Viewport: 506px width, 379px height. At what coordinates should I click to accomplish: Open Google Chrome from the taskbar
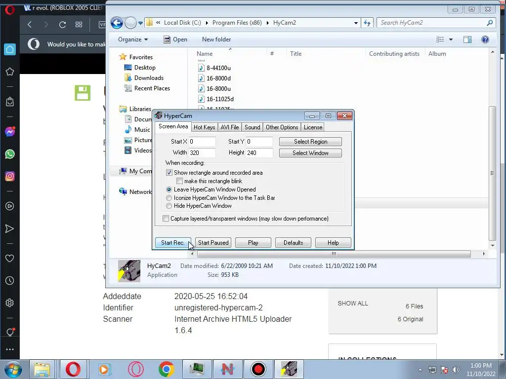click(x=166, y=369)
